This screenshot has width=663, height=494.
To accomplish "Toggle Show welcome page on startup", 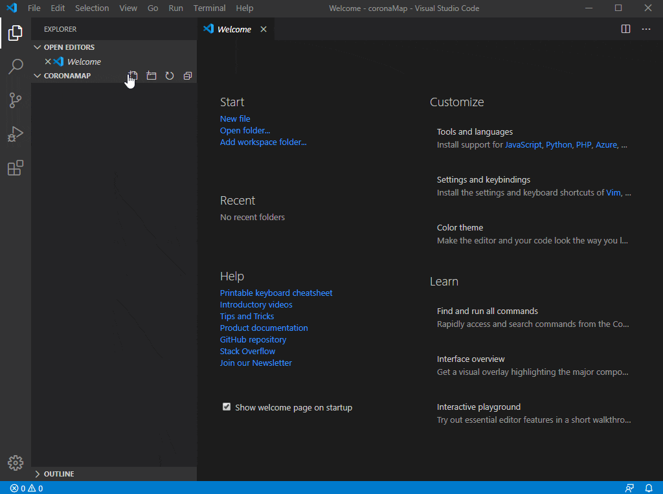I will [227, 407].
